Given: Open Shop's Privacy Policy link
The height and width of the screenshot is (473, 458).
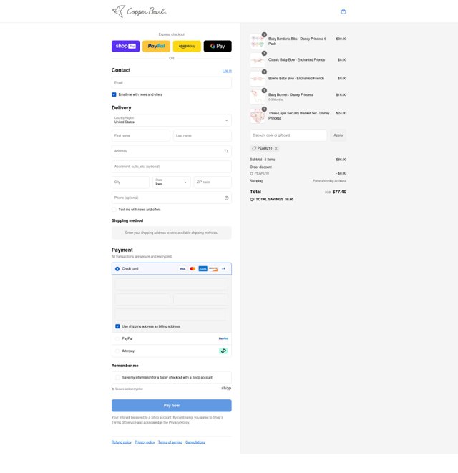Looking at the screenshot, I should (x=179, y=423).
